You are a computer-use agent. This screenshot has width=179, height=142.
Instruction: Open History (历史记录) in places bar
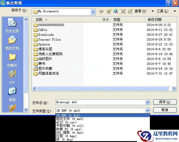[x=12, y=25]
